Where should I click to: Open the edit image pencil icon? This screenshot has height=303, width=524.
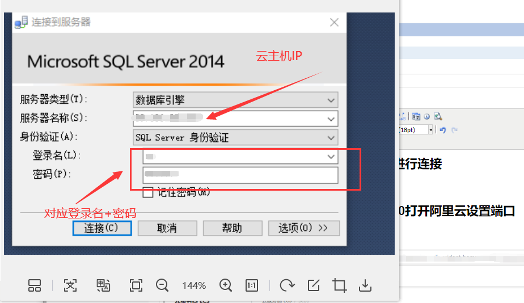point(314,285)
